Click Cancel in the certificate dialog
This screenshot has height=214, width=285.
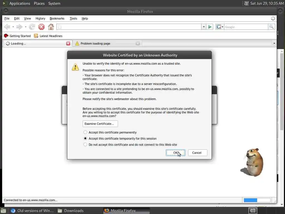click(198, 153)
